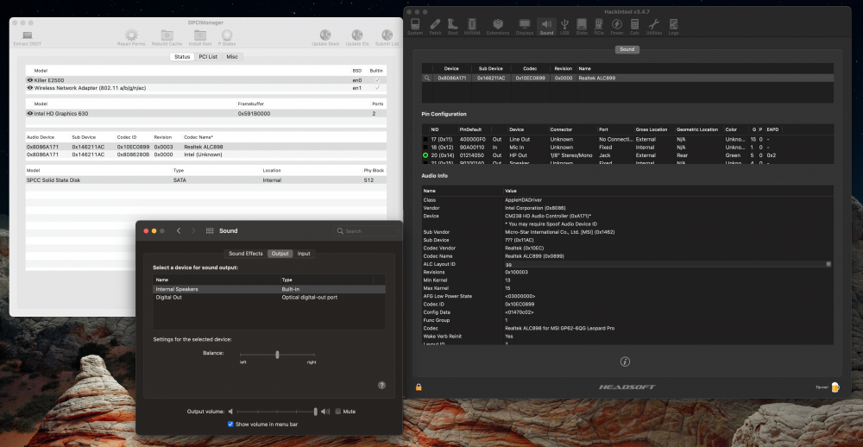The height and width of the screenshot is (447, 863).
Task: Disable Show volume in menu bar
Action: click(230, 425)
